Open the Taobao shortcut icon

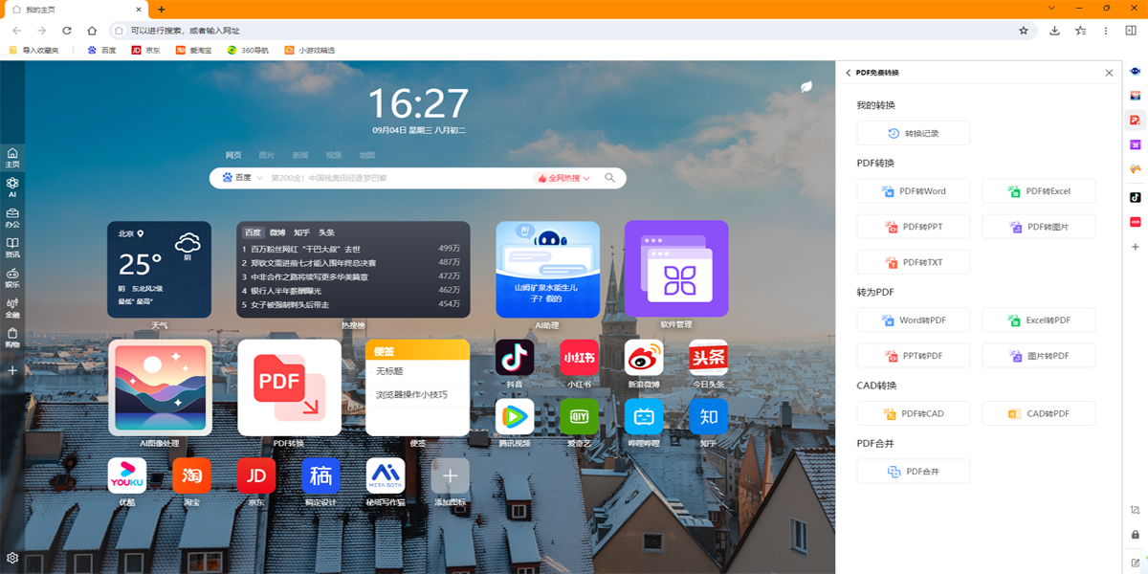point(191,475)
